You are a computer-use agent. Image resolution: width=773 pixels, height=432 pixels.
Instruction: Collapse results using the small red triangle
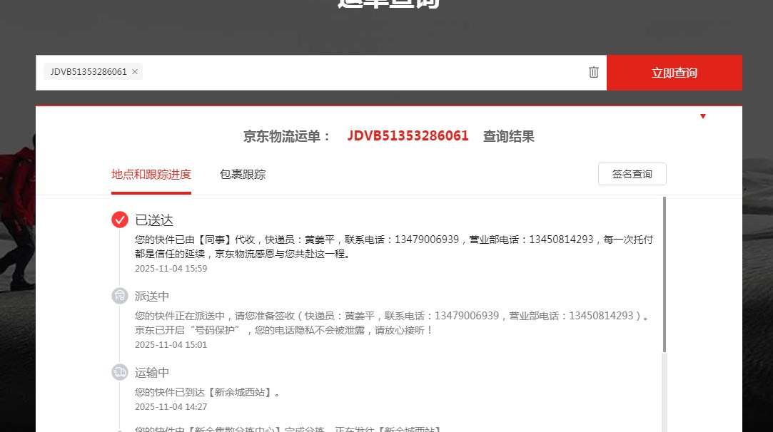[703, 116]
